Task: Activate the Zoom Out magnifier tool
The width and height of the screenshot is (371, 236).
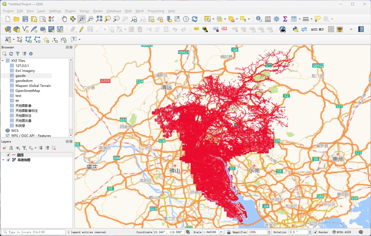Action: pyautogui.click(x=90, y=19)
